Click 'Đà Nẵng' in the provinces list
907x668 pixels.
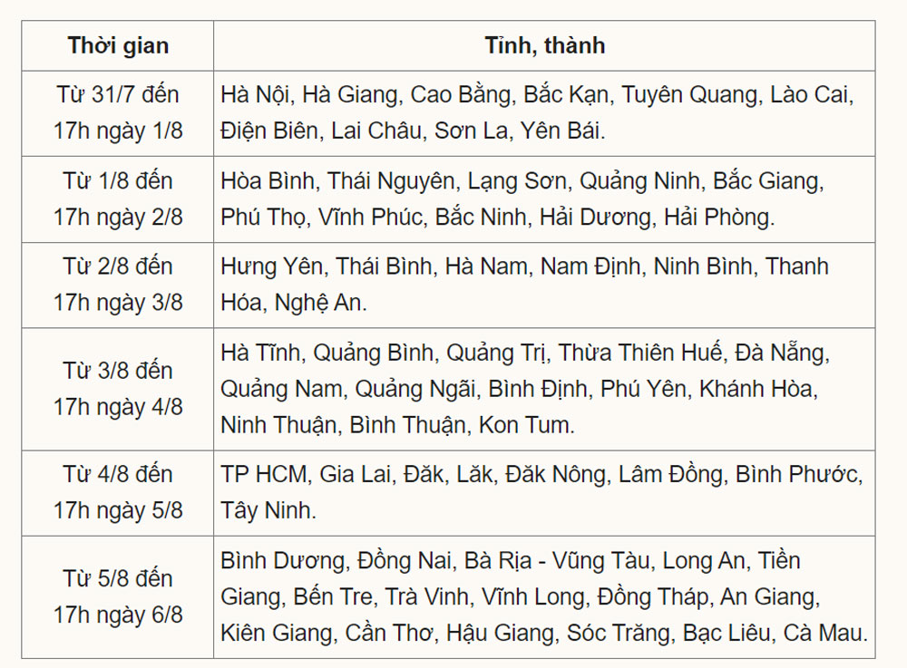782,353
